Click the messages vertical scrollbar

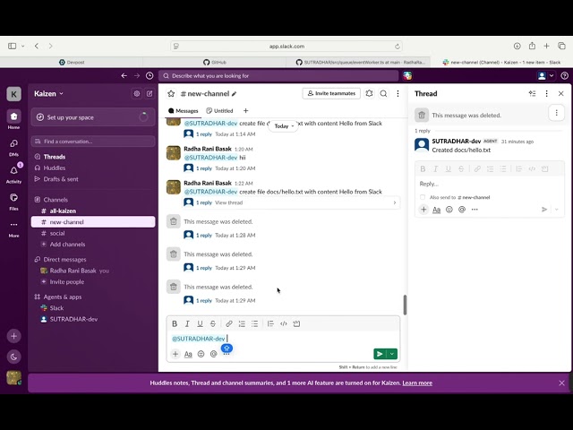[405, 305]
